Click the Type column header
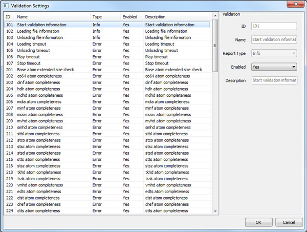Viewport: 307px width, 232px height. [x=104, y=17]
